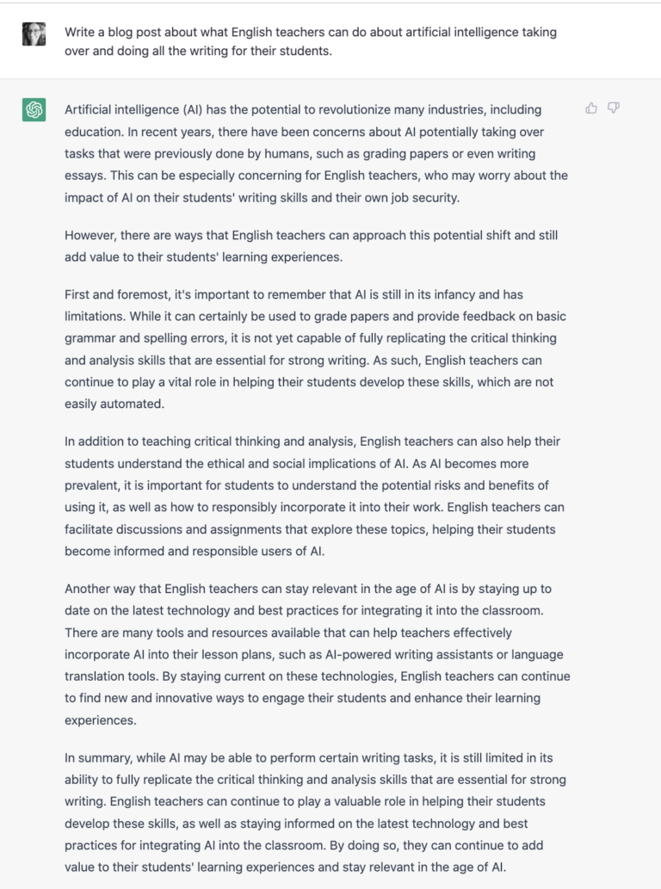
Task: Click the user profile photo
Action: pyautogui.click(x=34, y=34)
